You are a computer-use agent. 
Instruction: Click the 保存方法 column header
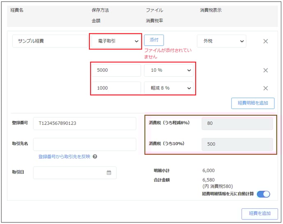tap(100, 10)
